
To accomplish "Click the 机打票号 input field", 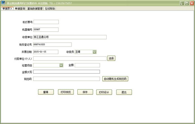I will pyautogui.click(x=46, y=22).
